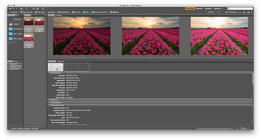Select the Keywords panel tab next to Metadata
This screenshot has width=261, height=140.
click(61, 61)
